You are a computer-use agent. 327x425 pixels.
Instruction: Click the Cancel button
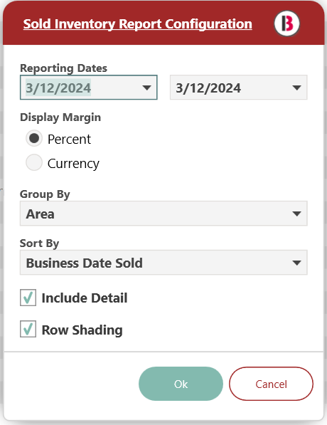[271, 384]
